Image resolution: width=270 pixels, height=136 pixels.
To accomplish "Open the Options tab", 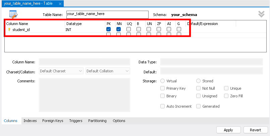I will tap(119, 121).
